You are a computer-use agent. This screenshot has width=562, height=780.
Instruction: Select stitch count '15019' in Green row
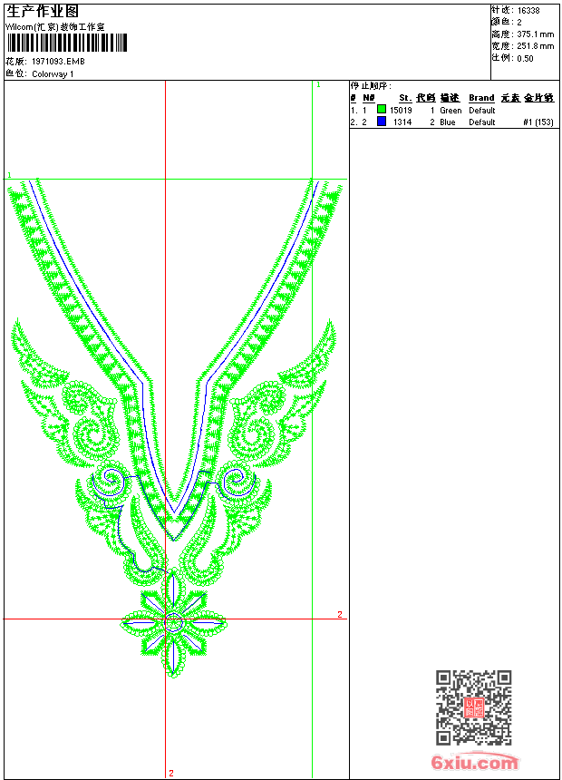click(401, 111)
